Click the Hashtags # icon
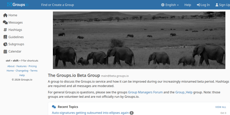 coord(5,30)
